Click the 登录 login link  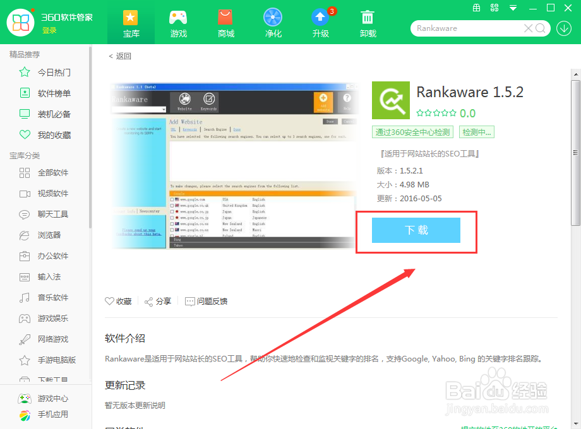coord(49,30)
